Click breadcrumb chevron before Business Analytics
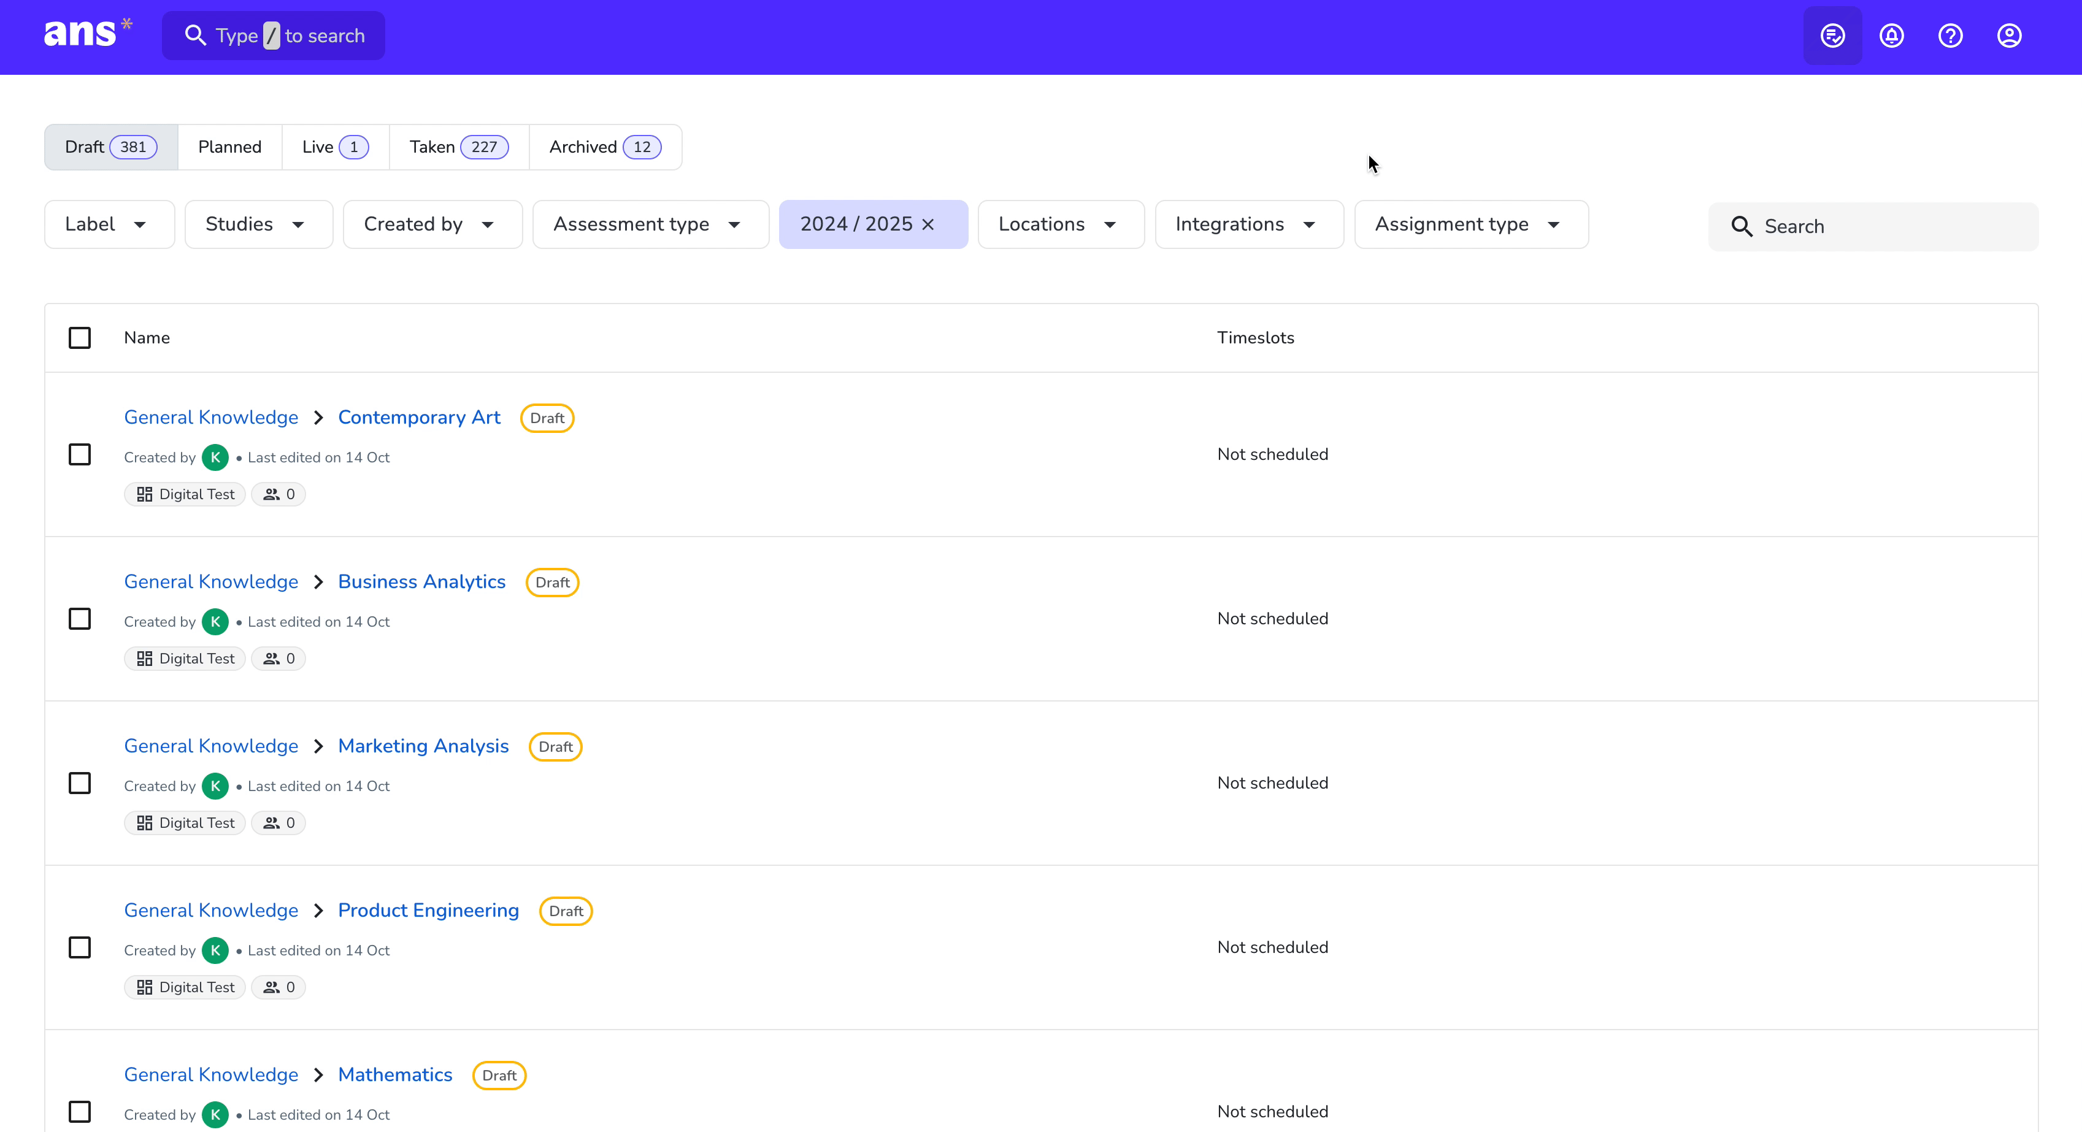The width and height of the screenshot is (2082, 1132). tap(318, 582)
